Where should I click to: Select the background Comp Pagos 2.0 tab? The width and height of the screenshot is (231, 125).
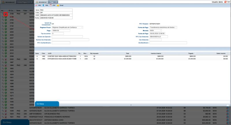[25, 2]
